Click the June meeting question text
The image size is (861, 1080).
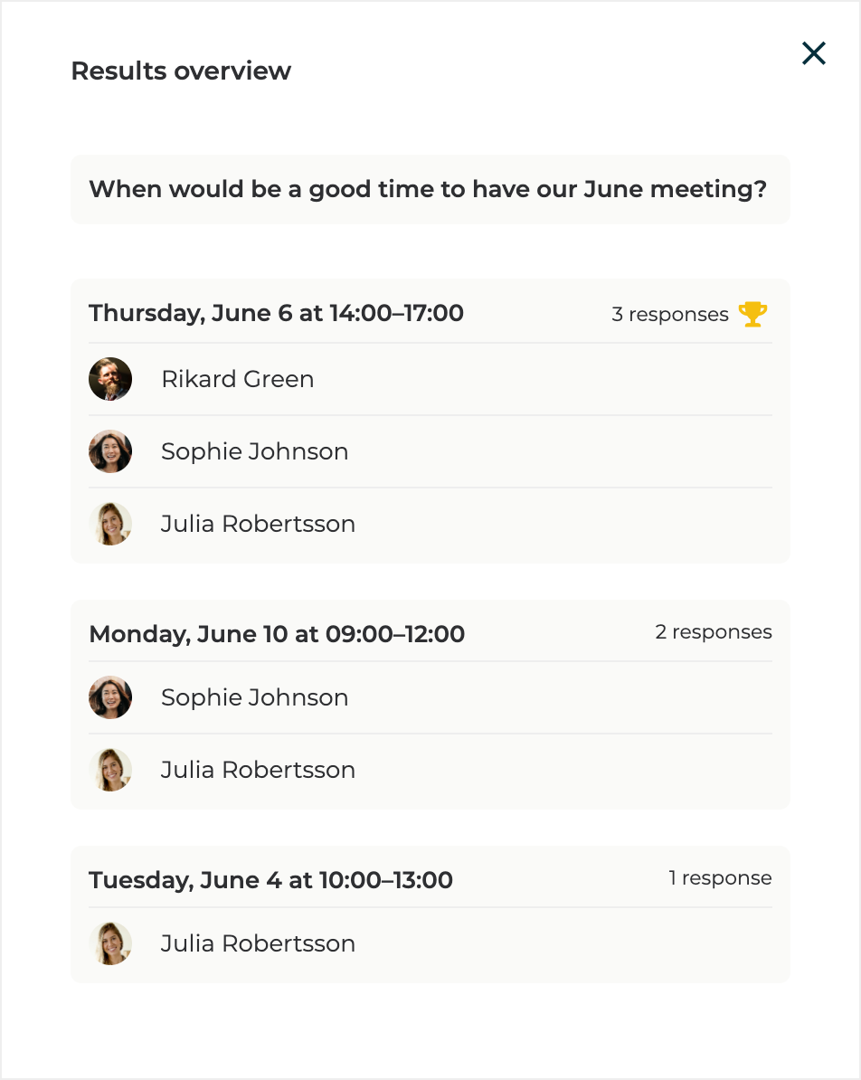[x=428, y=190]
